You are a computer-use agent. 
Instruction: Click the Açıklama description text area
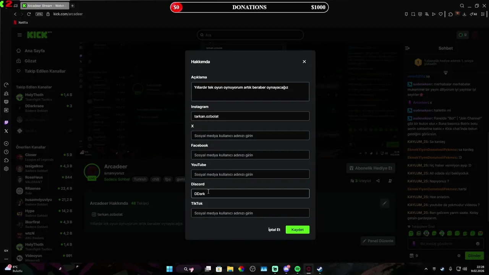(x=250, y=92)
